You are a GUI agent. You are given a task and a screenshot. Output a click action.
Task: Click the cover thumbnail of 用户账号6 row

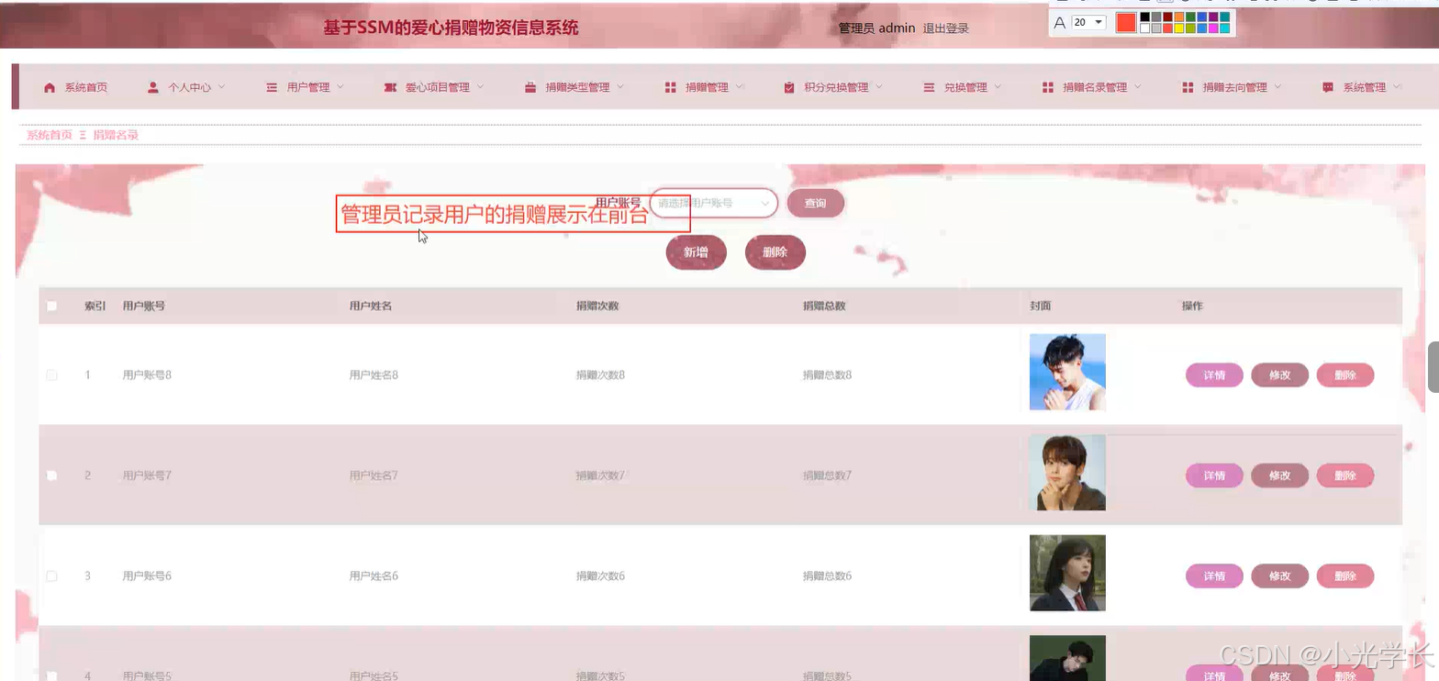click(1067, 573)
